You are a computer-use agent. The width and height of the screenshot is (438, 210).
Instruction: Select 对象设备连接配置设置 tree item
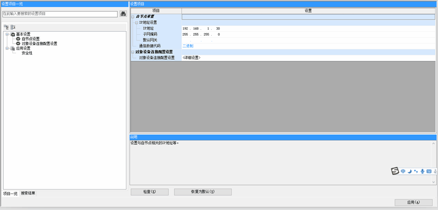click(39, 44)
